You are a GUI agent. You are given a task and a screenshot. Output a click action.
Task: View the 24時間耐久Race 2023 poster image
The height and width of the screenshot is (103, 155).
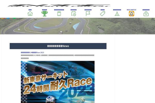[58, 82]
